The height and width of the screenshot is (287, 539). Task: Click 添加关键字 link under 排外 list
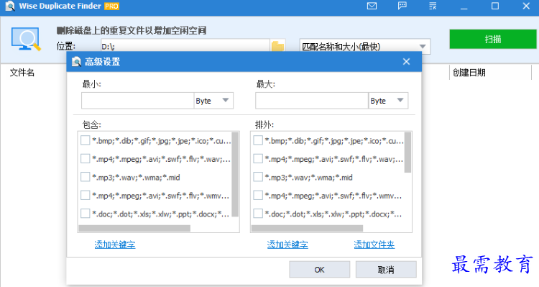pyautogui.click(x=287, y=245)
